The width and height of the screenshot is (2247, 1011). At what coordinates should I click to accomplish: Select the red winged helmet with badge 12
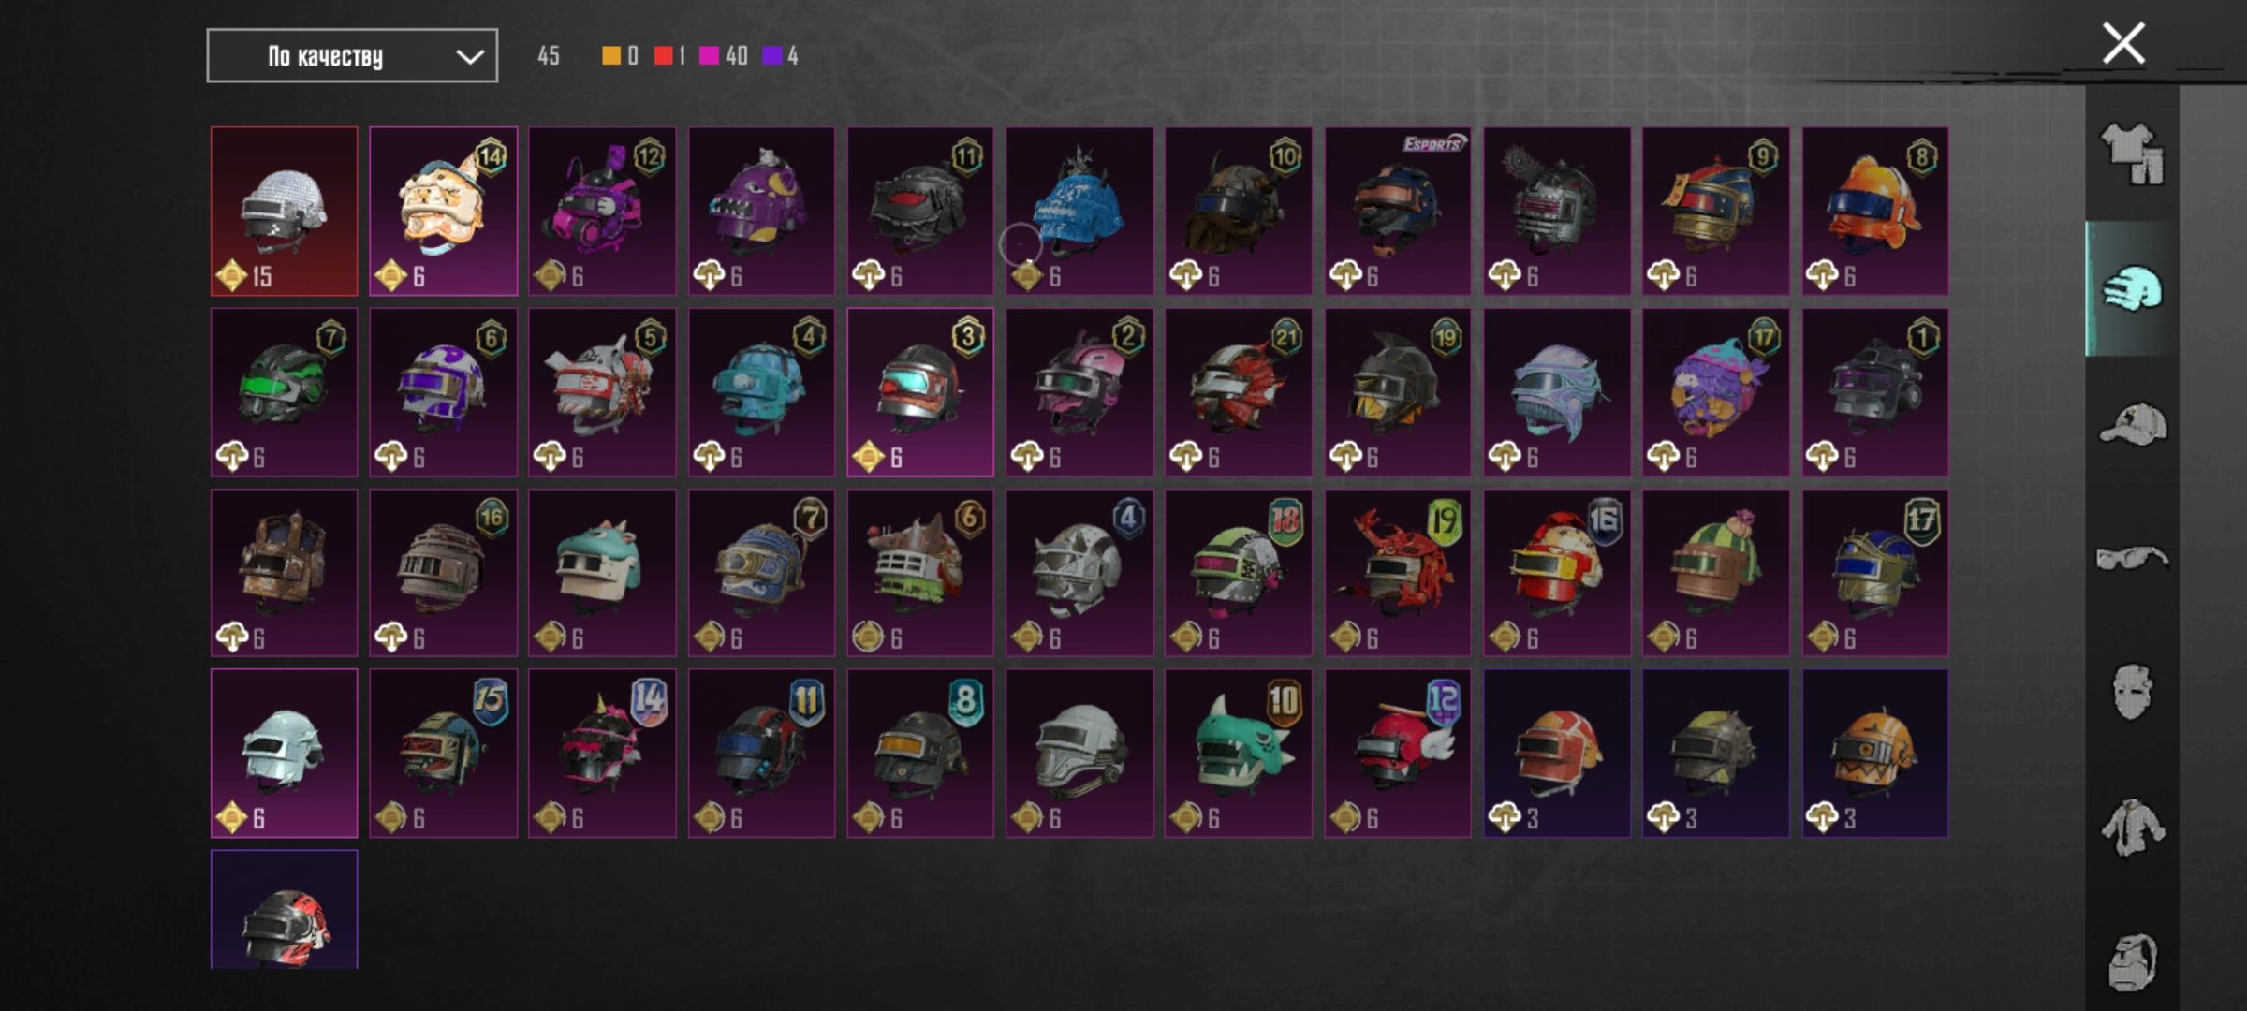click(1397, 754)
